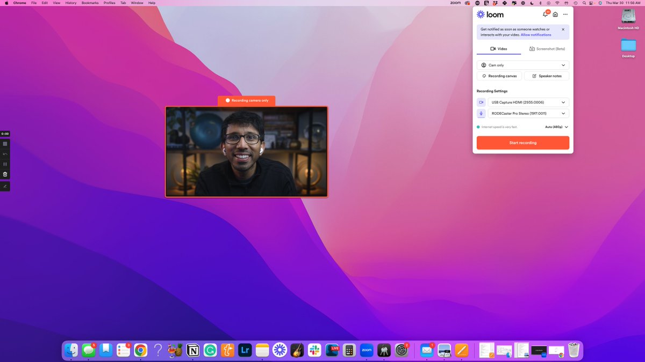Click the Recording camera only label
Image resolution: width=645 pixels, height=362 pixels.
(x=246, y=100)
